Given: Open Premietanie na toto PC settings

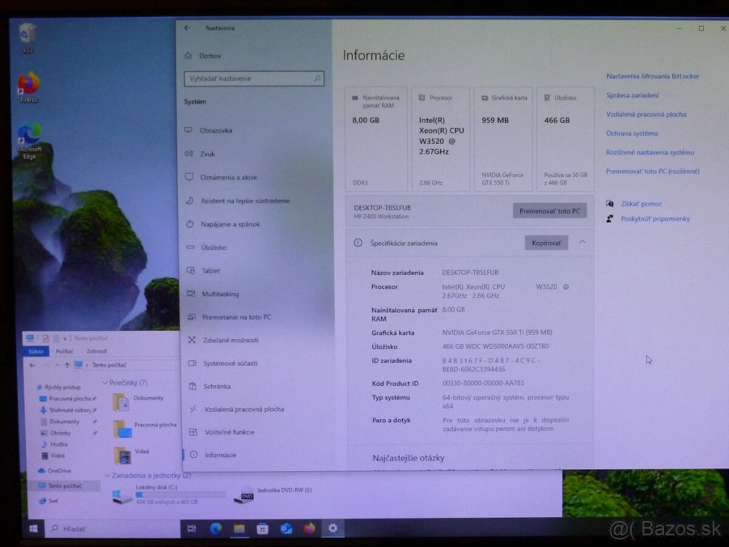Looking at the screenshot, I should click(236, 317).
